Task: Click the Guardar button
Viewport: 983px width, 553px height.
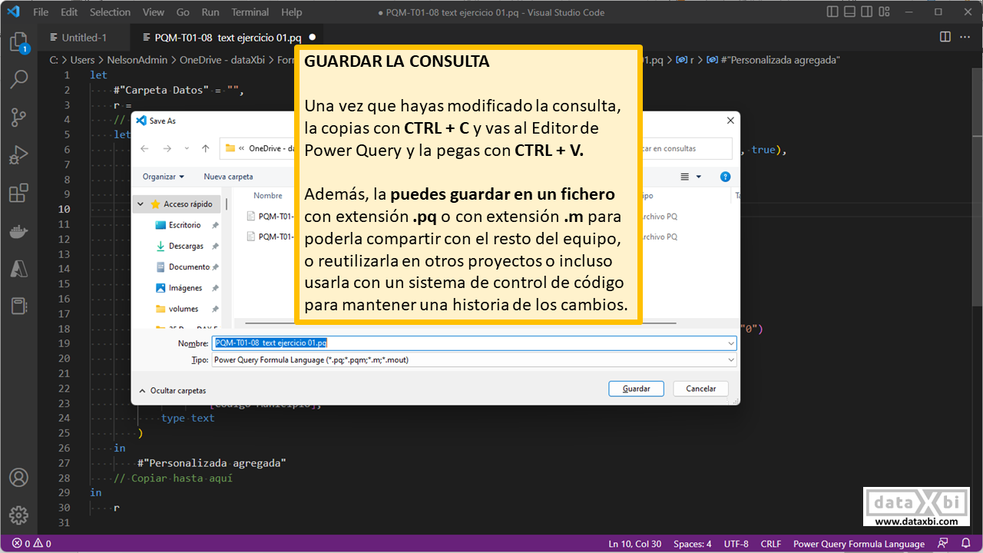Action: [636, 389]
